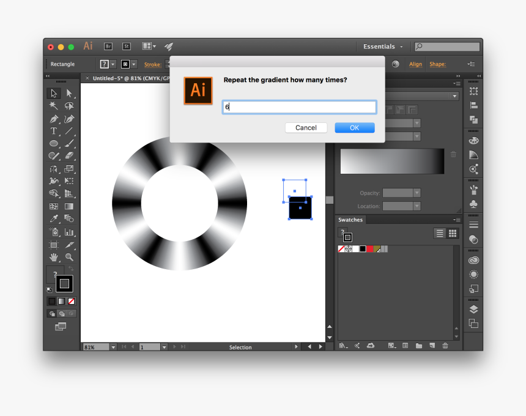Select the Type tool

[x=54, y=131]
